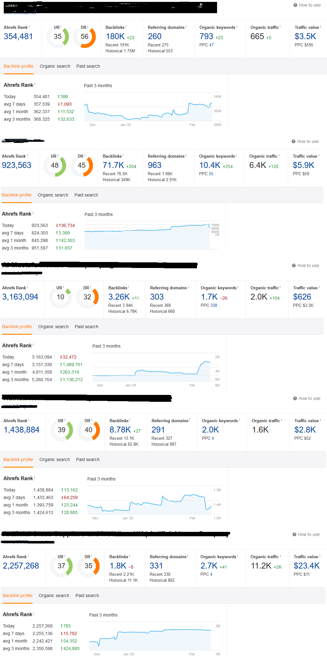
Task: Click the Ahrefs Rank chart with the 700K axis label
Action: (152, 235)
